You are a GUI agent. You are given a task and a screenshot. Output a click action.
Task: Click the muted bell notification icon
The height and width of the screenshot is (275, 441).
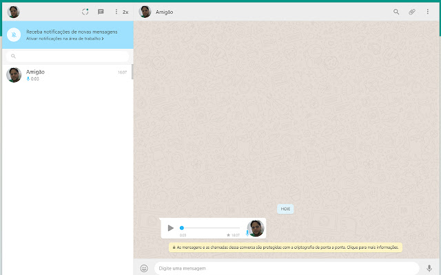click(x=14, y=35)
